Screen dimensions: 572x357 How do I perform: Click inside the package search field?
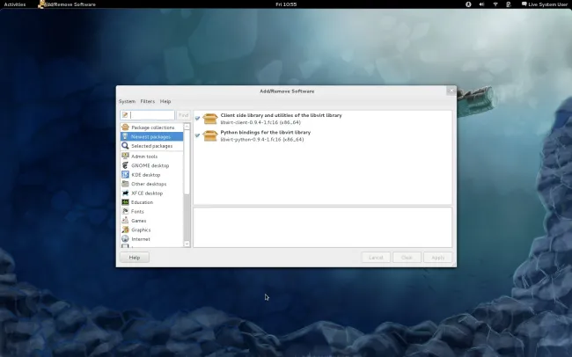[152, 115]
